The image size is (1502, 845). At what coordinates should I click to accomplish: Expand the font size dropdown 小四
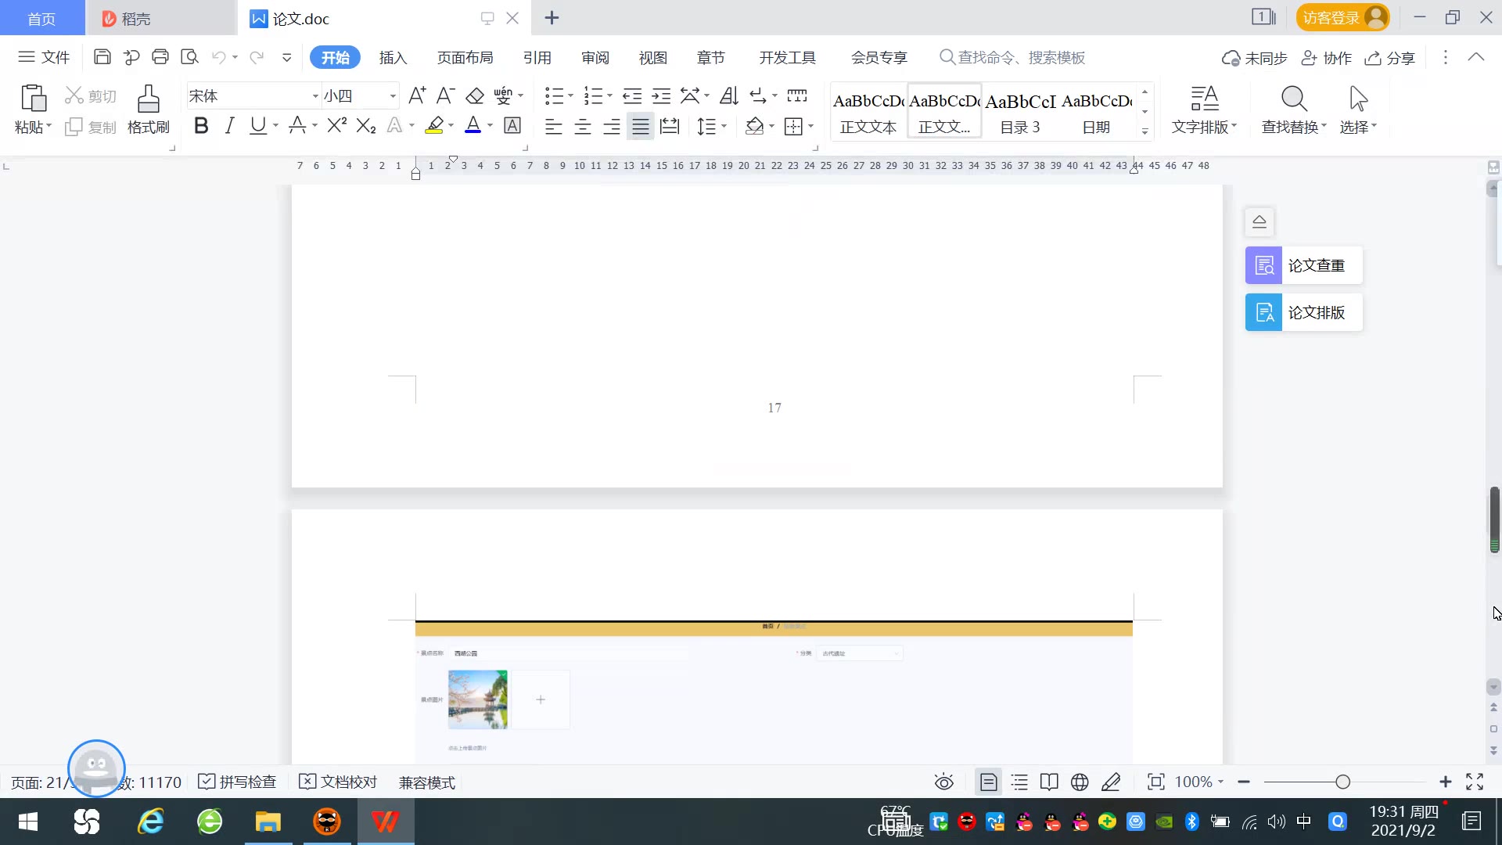pos(393,96)
